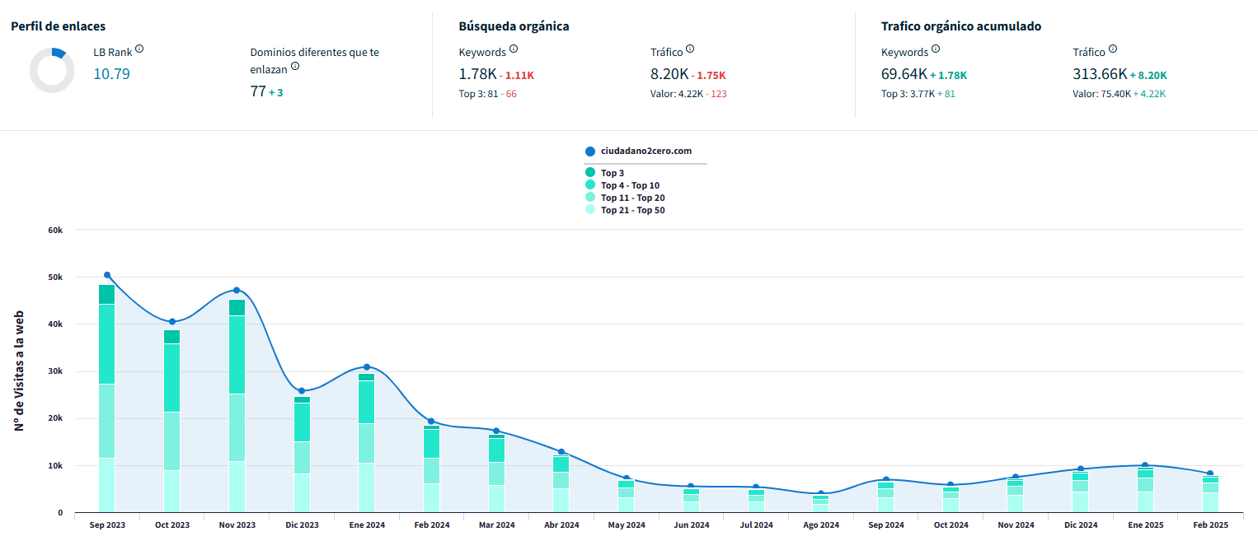Click the accumulated keywords value 69.64K
Image resolution: width=1258 pixels, height=541 pixels.
click(904, 74)
